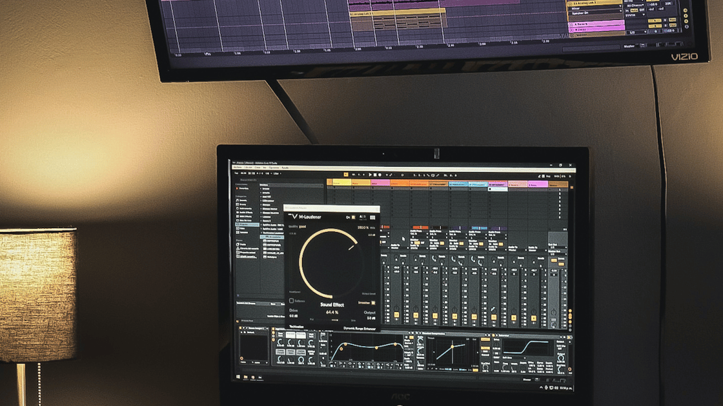Open File Explorer from the taskbar
The height and width of the screenshot is (406, 723).
point(245,378)
